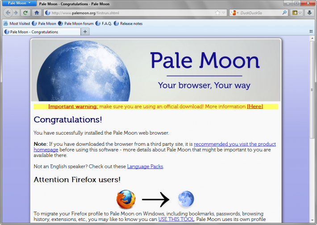Open the Downloads arrow button
Screen dimensions: 317x225
[x=309, y=13]
